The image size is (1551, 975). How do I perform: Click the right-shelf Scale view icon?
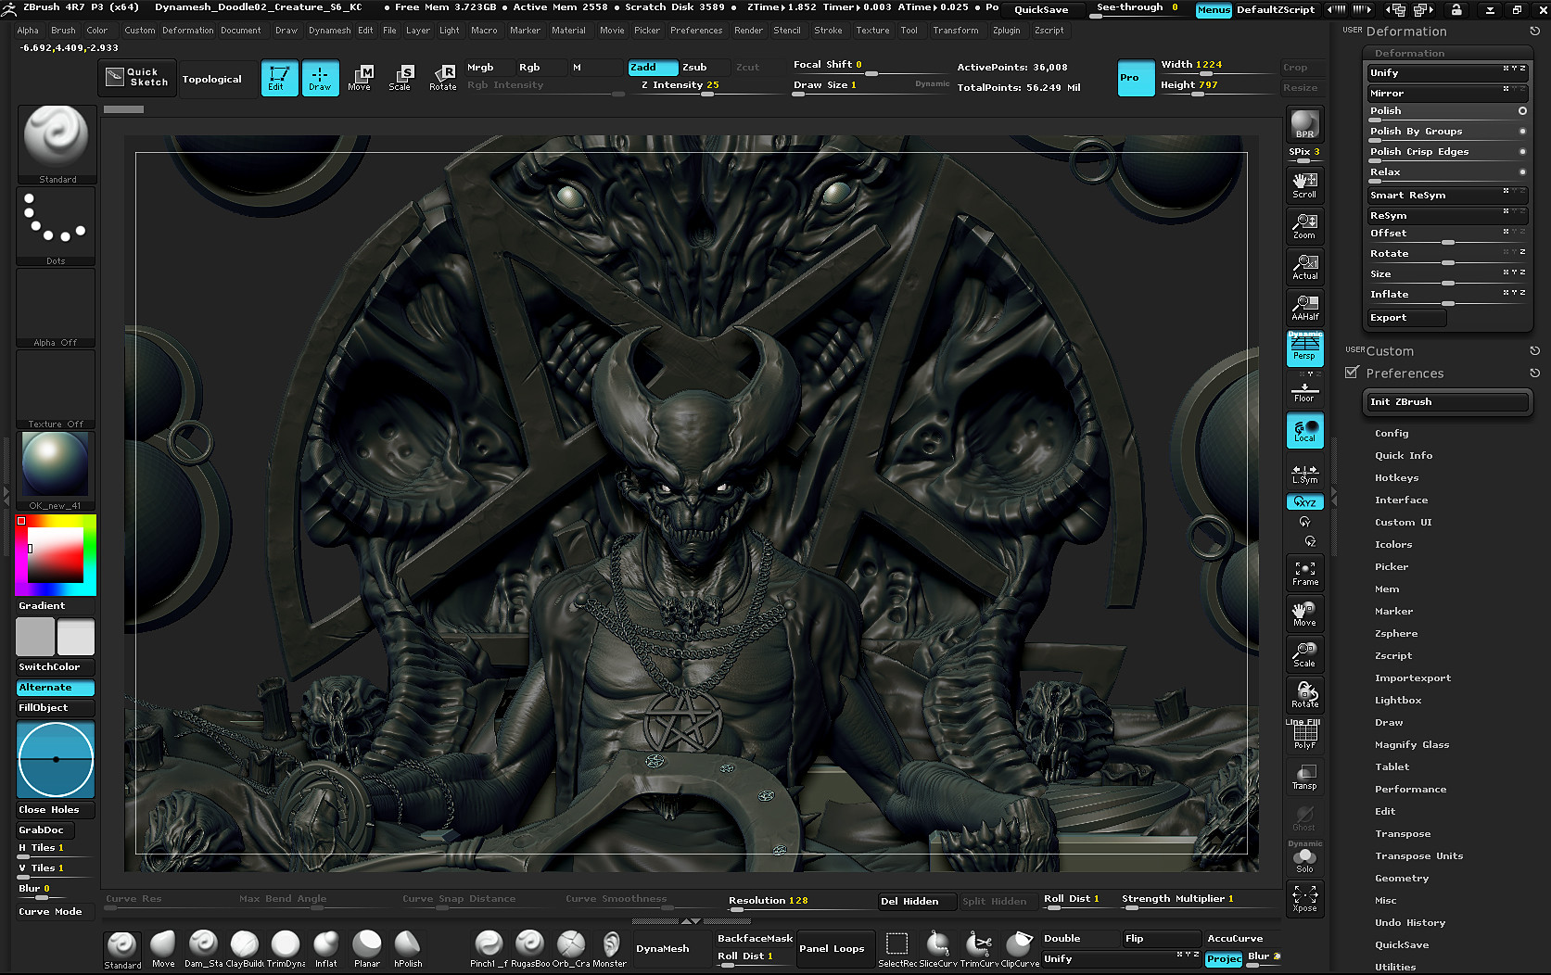pyautogui.click(x=1304, y=655)
